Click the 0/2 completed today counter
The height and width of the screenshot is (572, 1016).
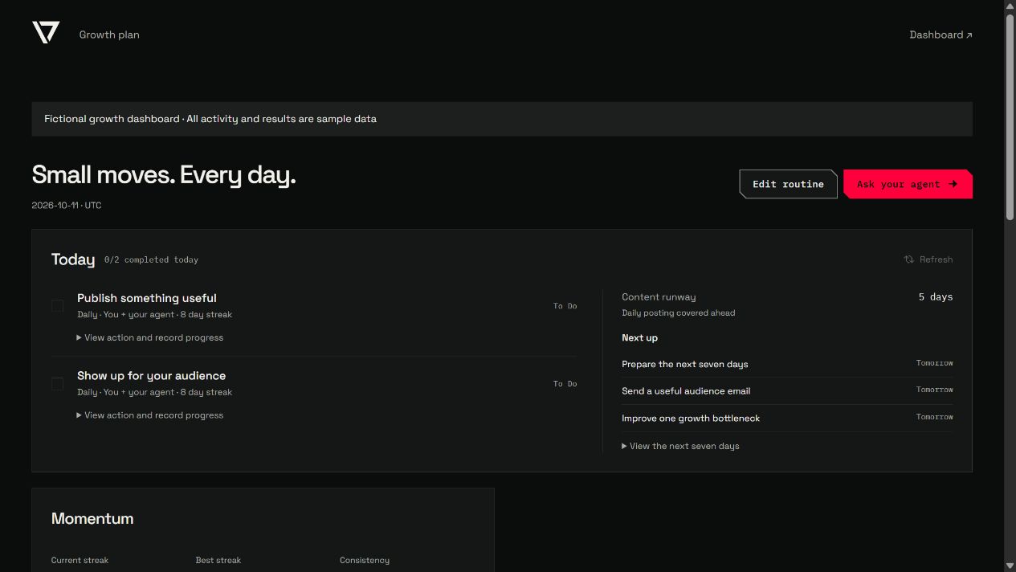(151, 259)
